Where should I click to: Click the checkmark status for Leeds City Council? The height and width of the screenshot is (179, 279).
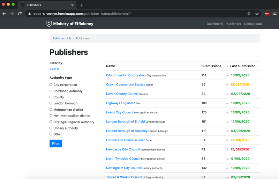pos(227,113)
